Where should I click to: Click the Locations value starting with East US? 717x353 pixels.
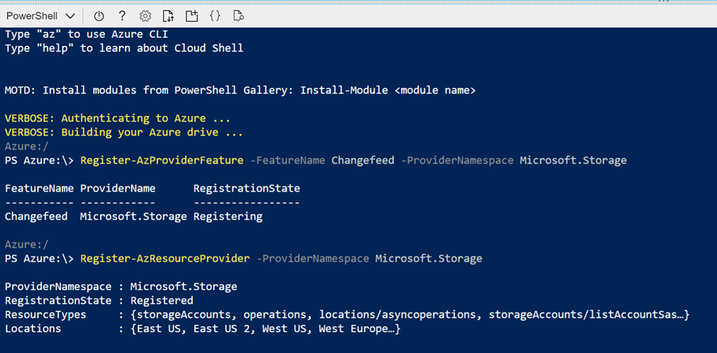coord(265,328)
